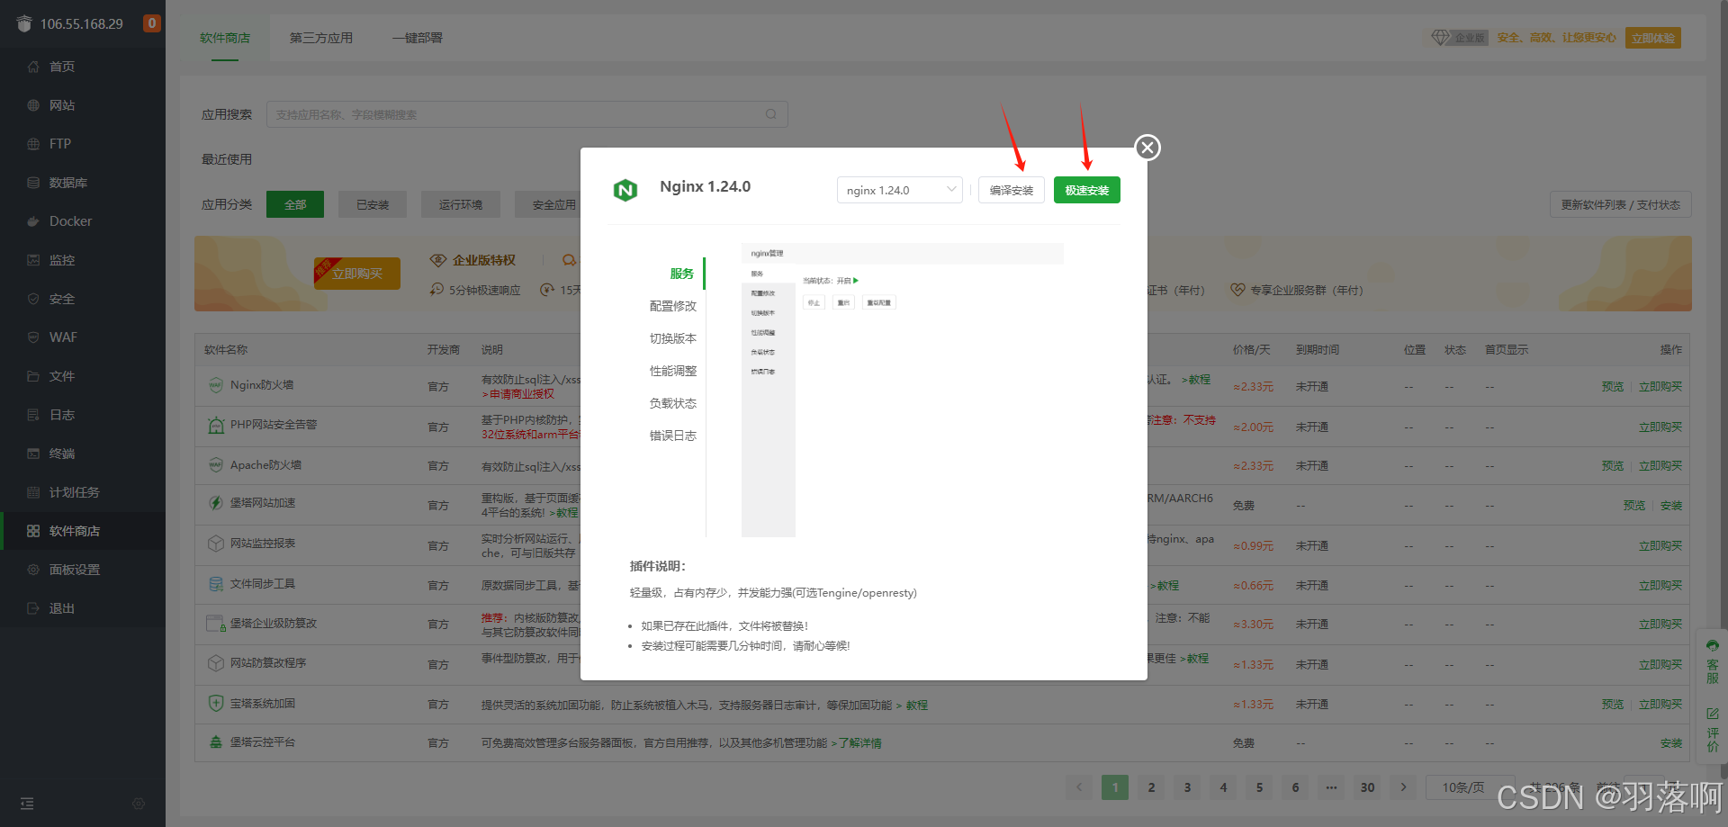Open the 日志 logs sidebar item
The image size is (1728, 827).
click(83, 415)
